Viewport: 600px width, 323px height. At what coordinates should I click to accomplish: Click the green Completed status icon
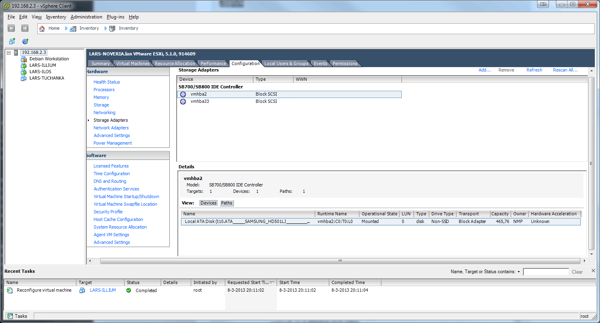coord(128,290)
